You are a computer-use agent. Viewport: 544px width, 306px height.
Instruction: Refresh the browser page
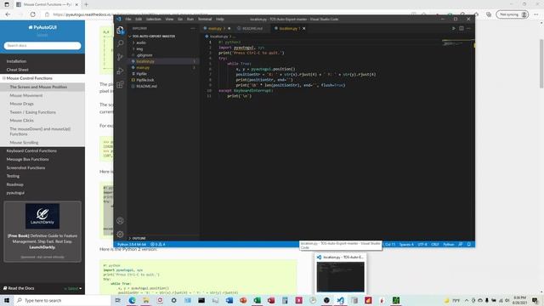click(x=33, y=14)
